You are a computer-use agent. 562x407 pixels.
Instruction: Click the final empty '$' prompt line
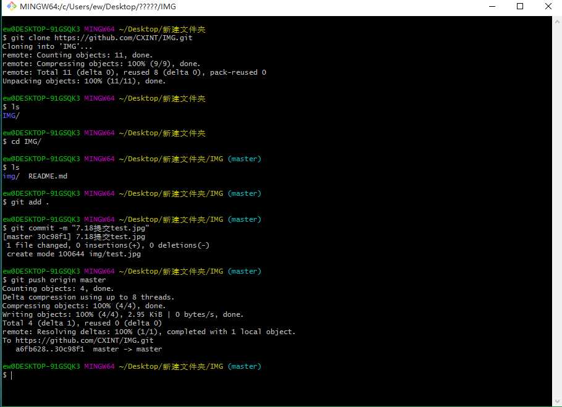(x=7, y=375)
